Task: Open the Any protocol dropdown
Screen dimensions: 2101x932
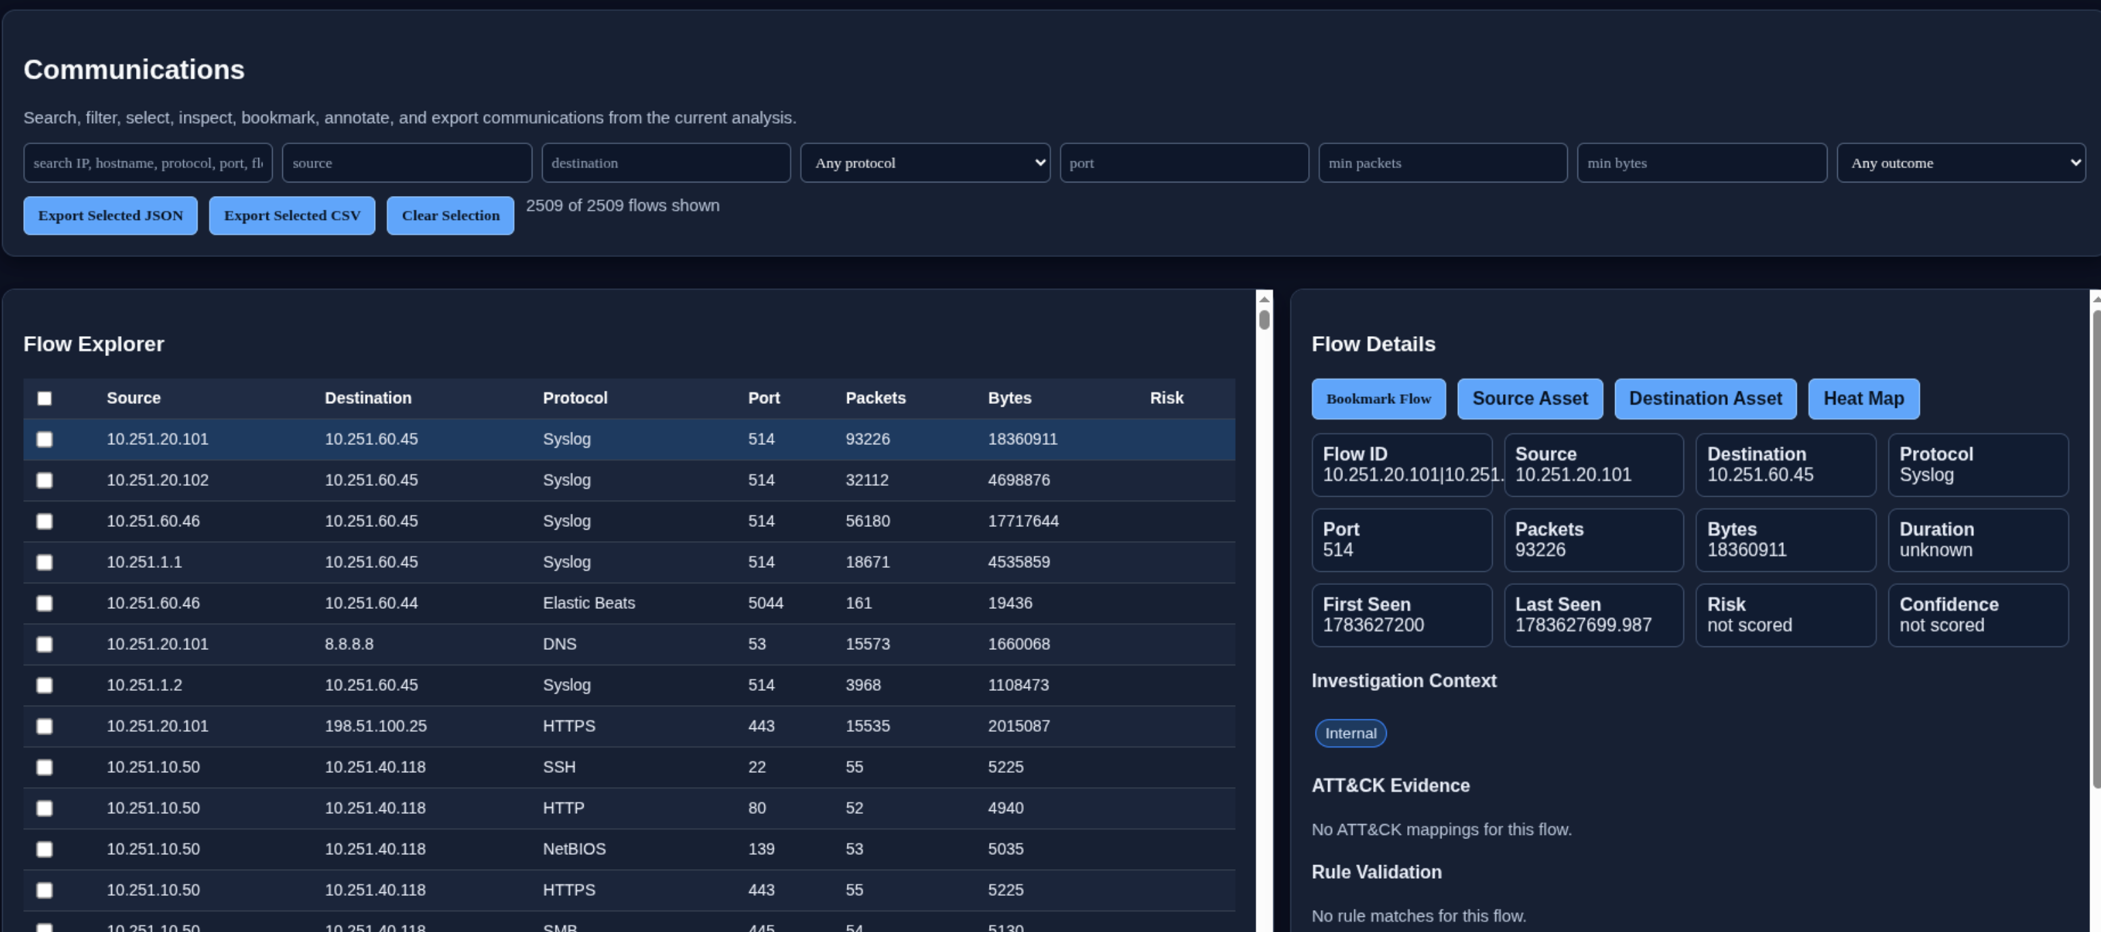Action: tap(925, 163)
